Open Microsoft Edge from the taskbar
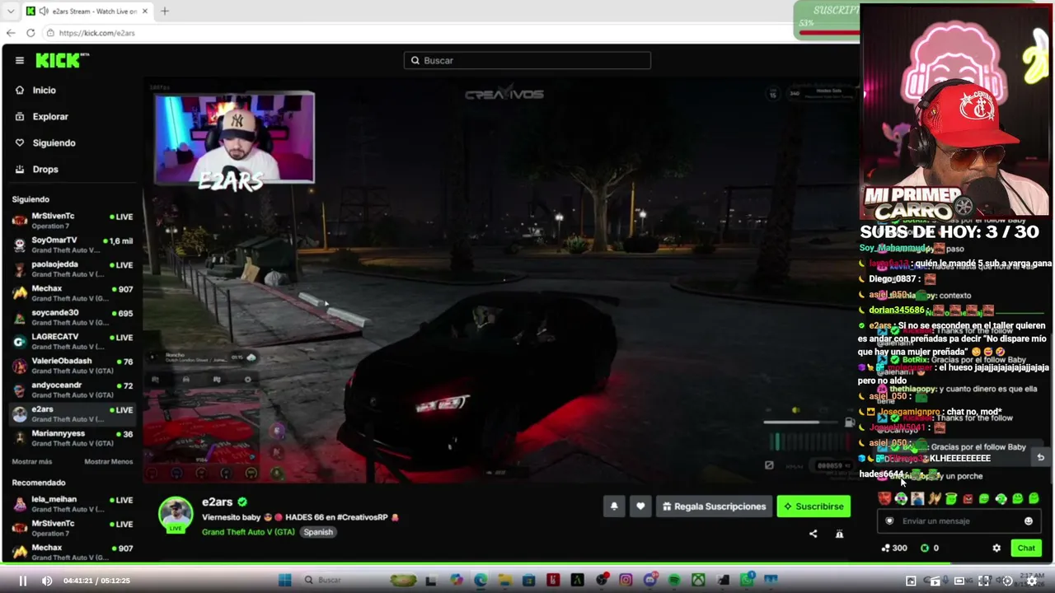 tap(481, 581)
